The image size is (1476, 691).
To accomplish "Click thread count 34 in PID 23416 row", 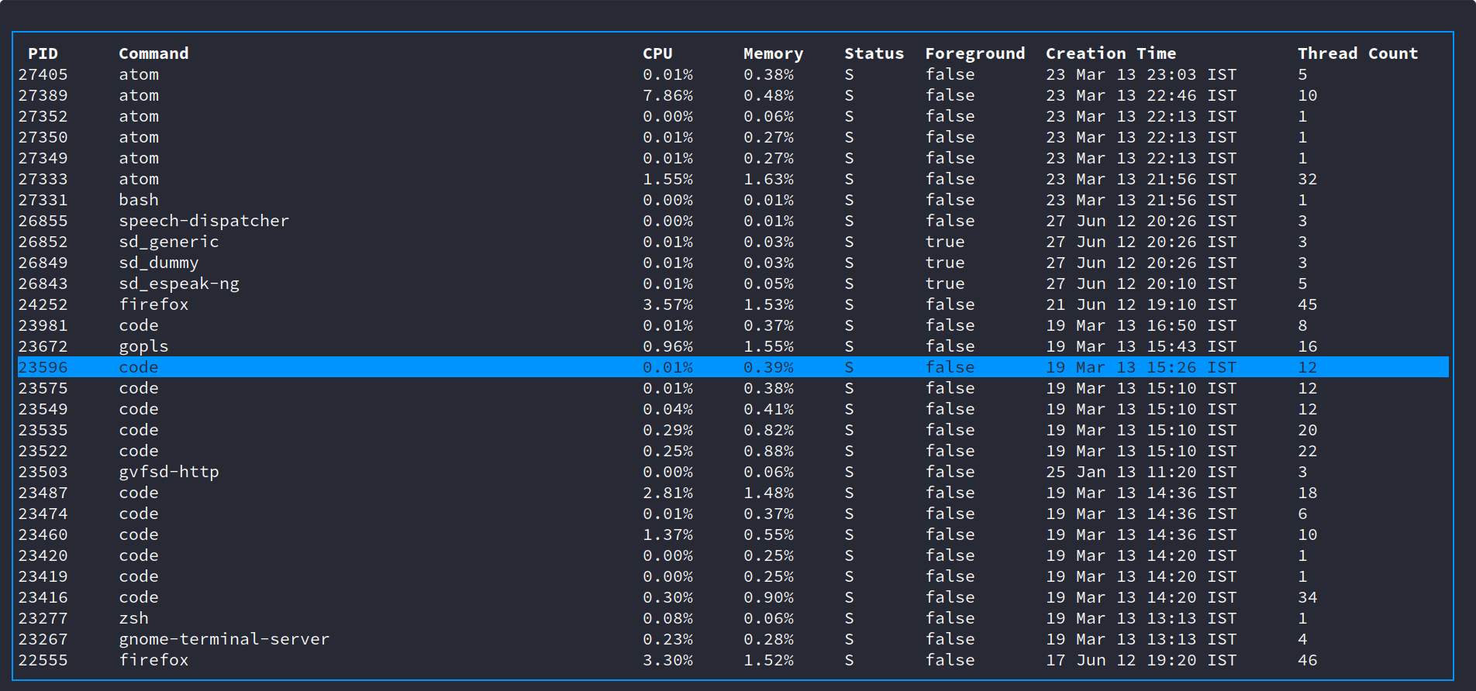I will pyautogui.click(x=1307, y=597).
